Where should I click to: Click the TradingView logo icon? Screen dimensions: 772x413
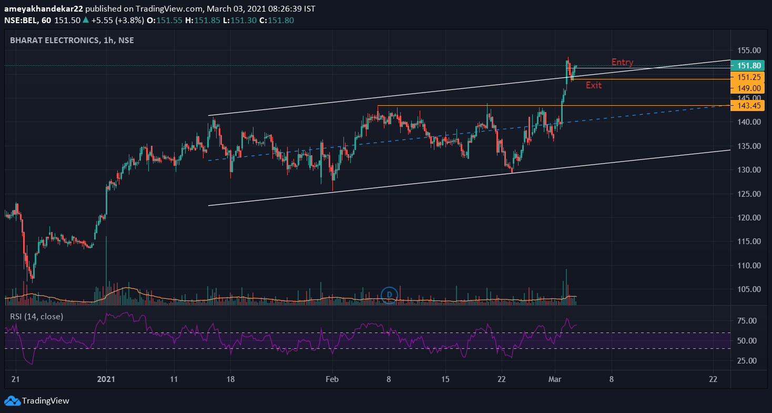click(x=12, y=401)
